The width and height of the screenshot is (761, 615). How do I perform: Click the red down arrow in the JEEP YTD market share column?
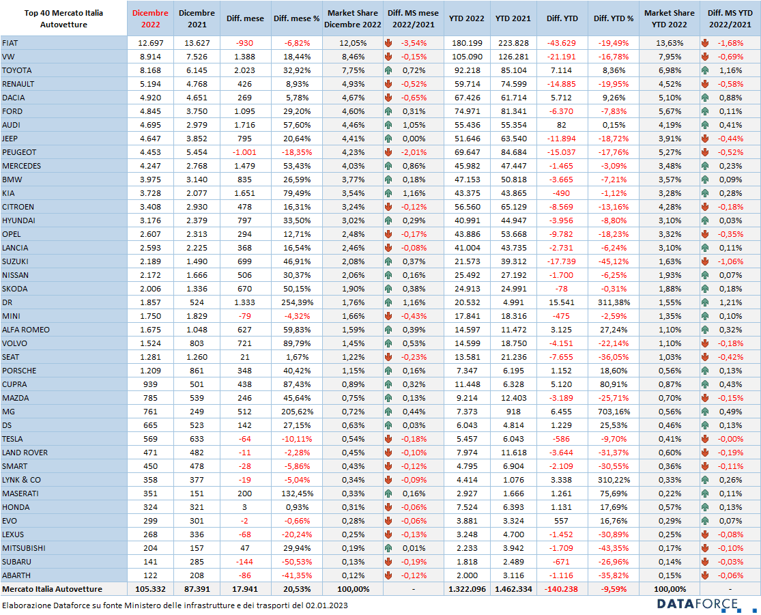(x=705, y=139)
